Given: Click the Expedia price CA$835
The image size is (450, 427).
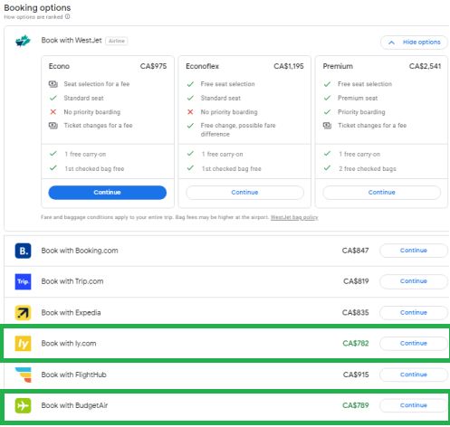Looking at the screenshot, I should click(356, 313).
